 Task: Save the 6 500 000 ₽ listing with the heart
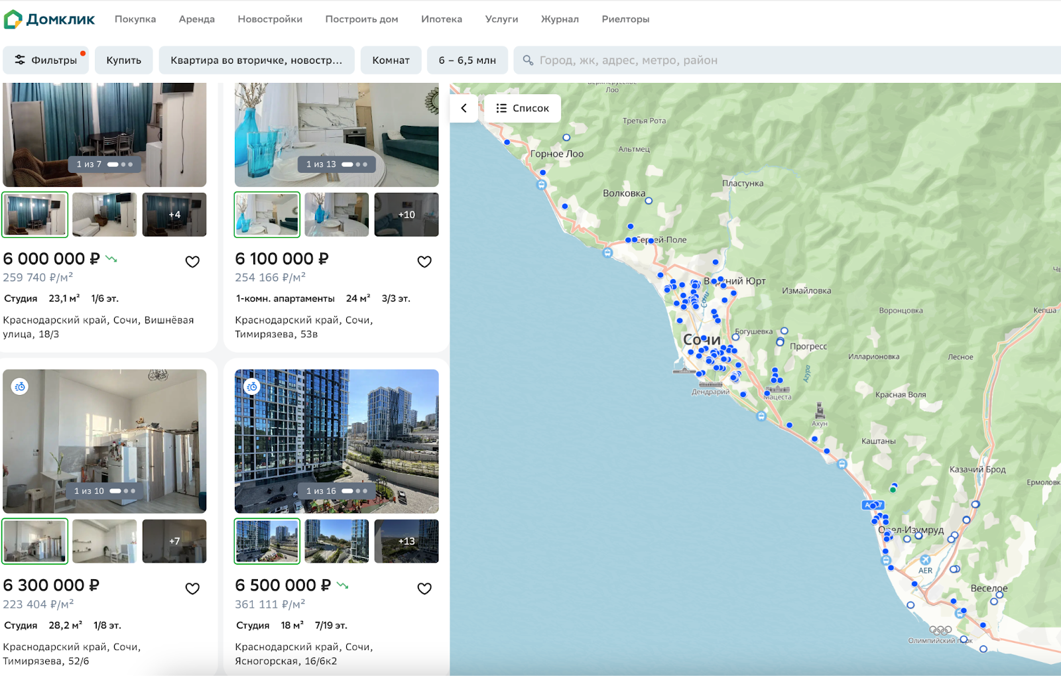tap(424, 589)
